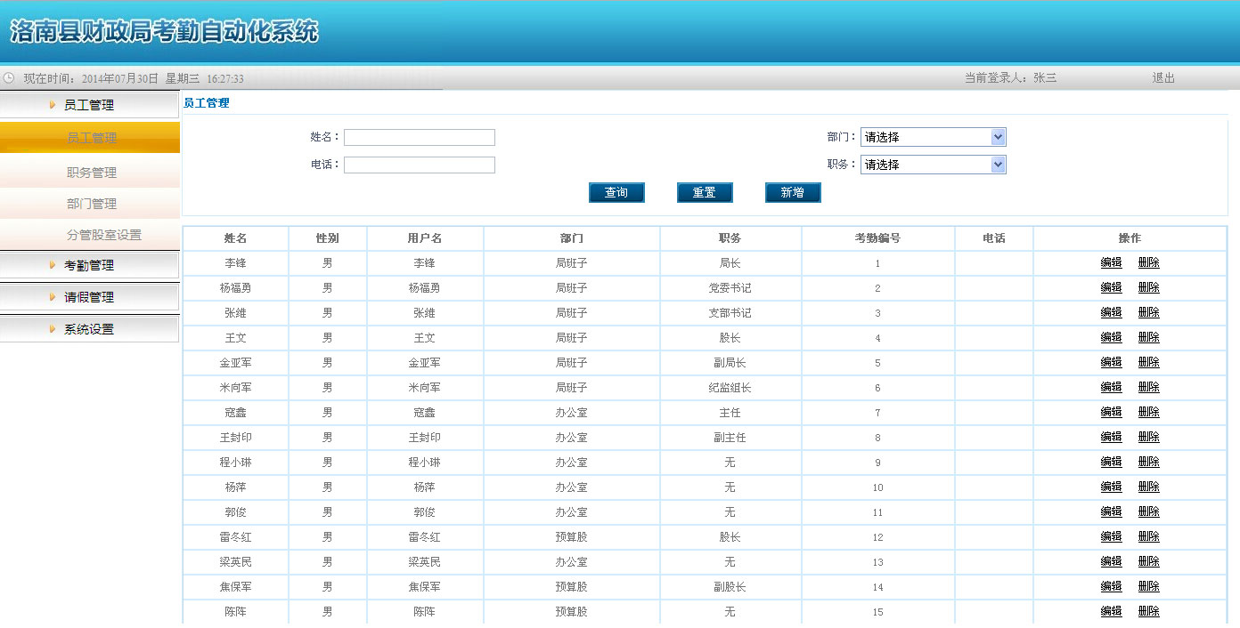Select 职务管理 in the sidebar
This screenshot has width=1240, height=628.
[x=92, y=171]
